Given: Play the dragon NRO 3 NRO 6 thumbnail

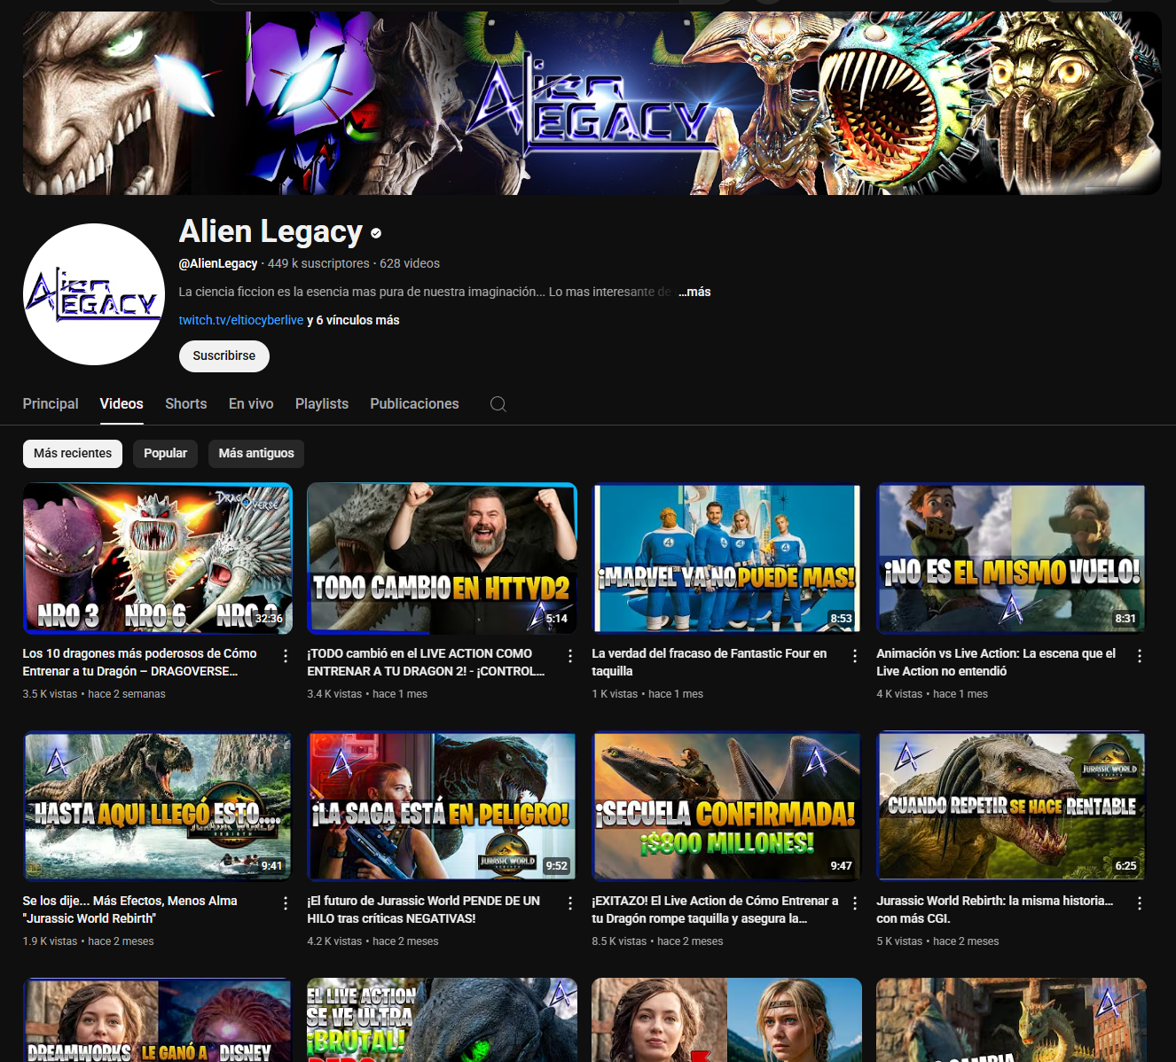Looking at the screenshot, I should pos(158,558).
